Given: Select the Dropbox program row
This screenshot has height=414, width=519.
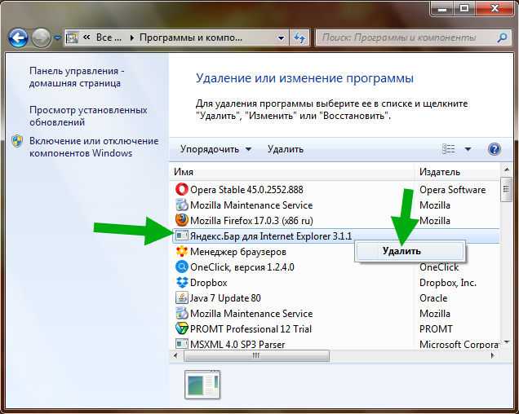Looking at the screenshot, I should coord(335,283).
